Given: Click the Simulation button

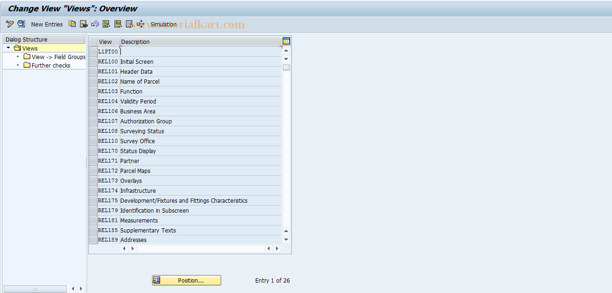Looking at the screenshot, I should (163, 24).
